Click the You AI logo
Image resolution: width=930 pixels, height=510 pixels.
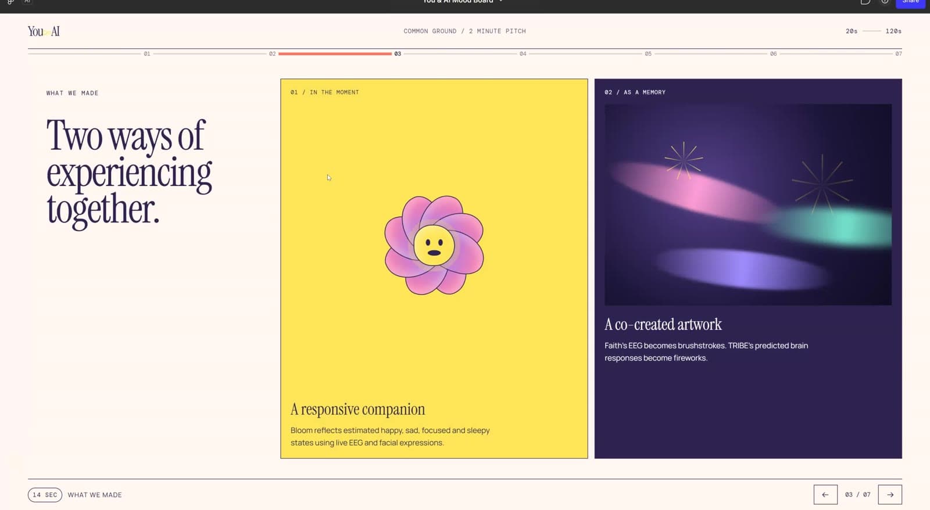[x=44, y=31]
